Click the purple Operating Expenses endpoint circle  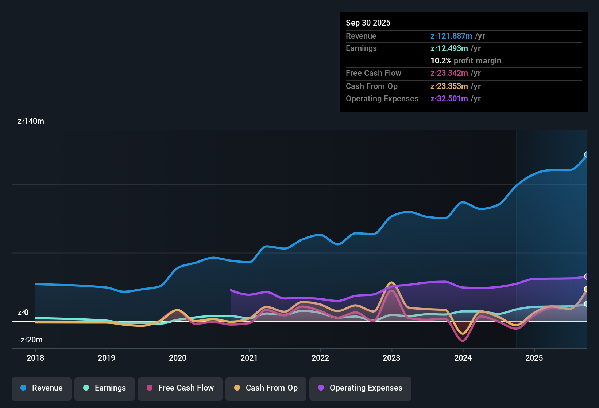587,276
